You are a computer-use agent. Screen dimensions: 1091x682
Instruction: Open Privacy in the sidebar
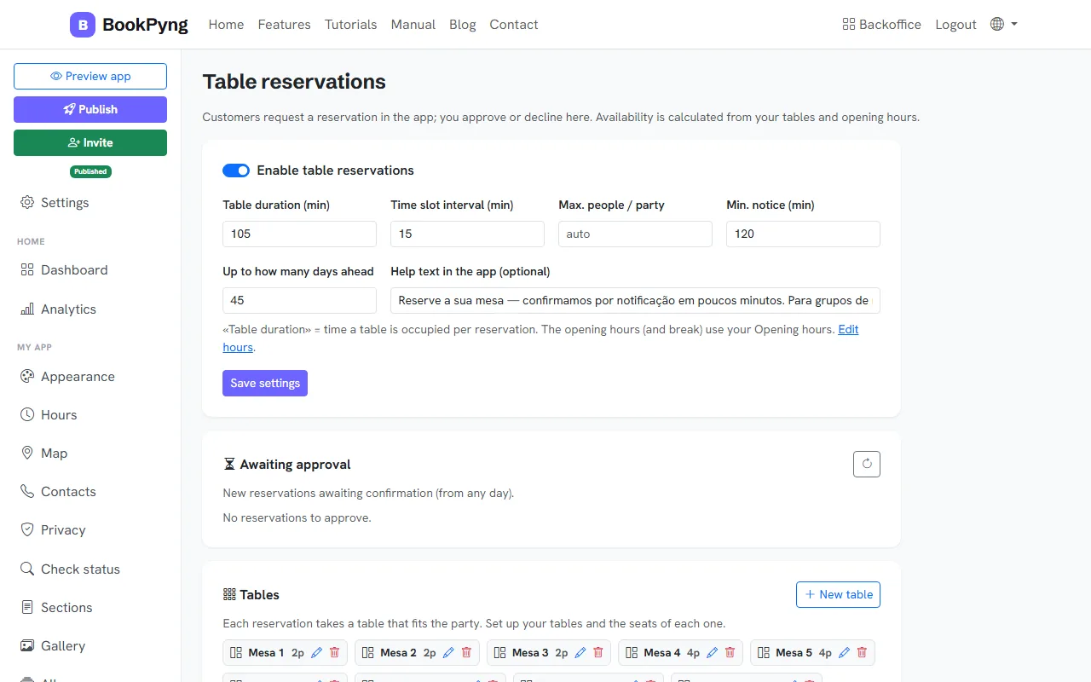click(90, 530)
